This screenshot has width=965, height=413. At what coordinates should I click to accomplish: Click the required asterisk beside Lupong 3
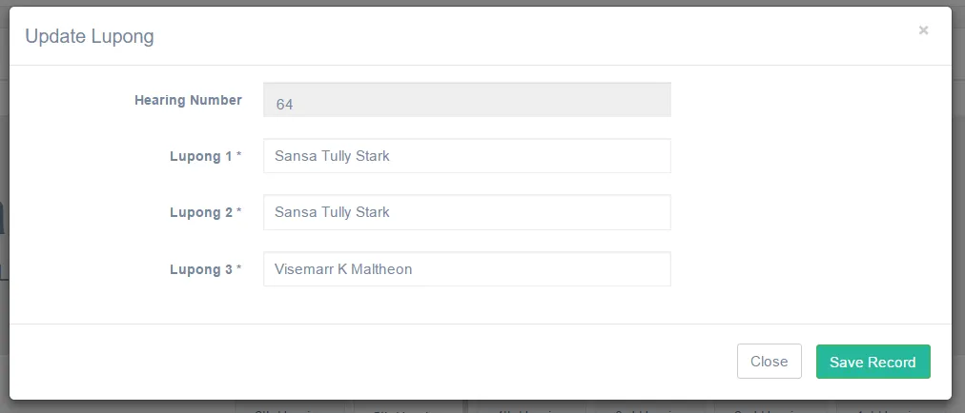pos(238,269)
